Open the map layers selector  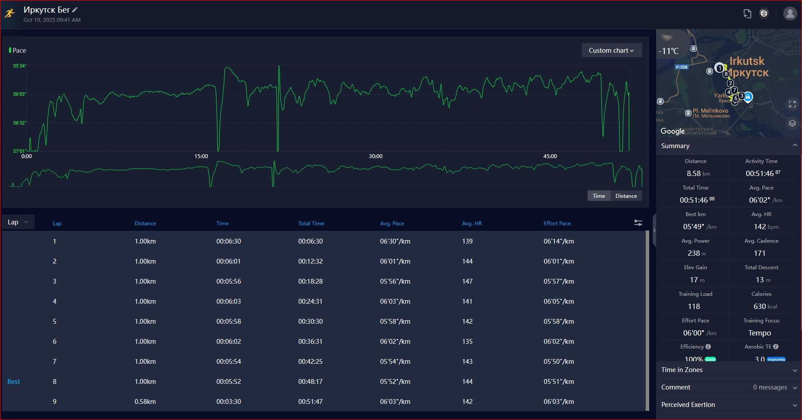[x=792, y=123]
